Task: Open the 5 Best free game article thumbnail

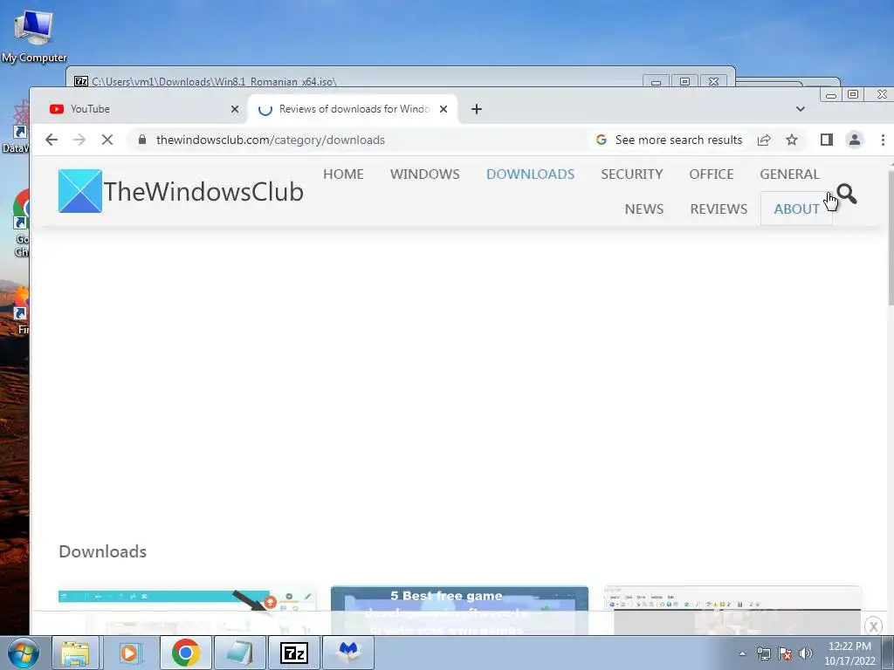Action: [x=459, y=610]
